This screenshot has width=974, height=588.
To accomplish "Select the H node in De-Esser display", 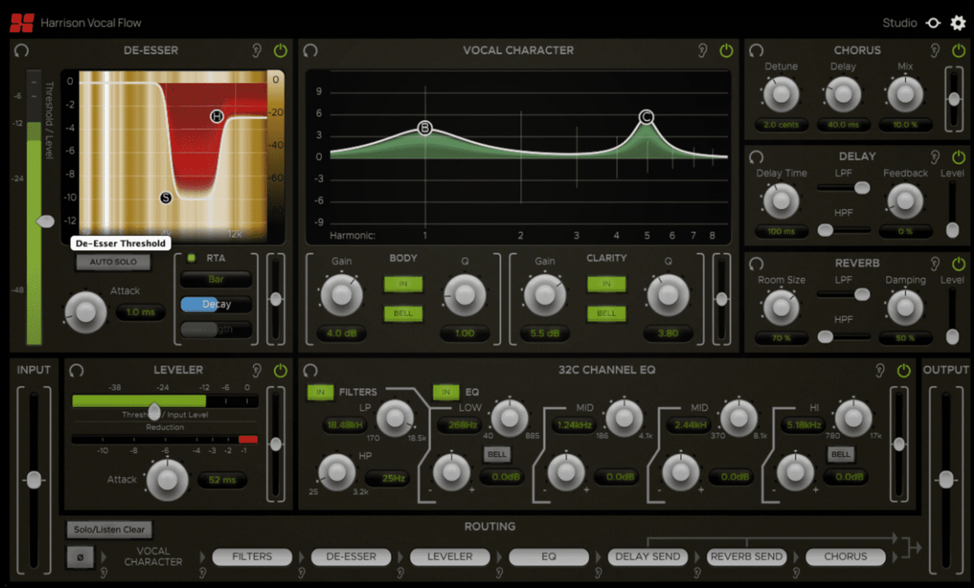I will click(216, 116).
